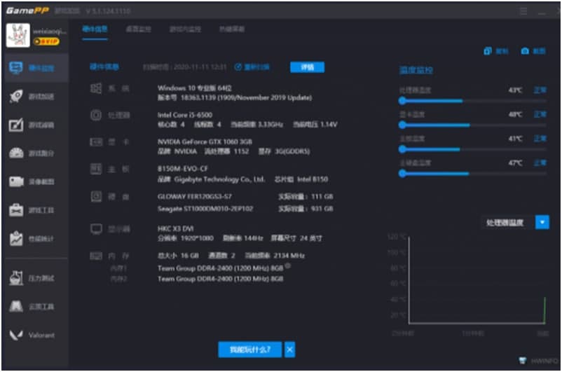The image size is (562, 372).
Task: Click the rescan refresh icon
Action: point(238,67)
